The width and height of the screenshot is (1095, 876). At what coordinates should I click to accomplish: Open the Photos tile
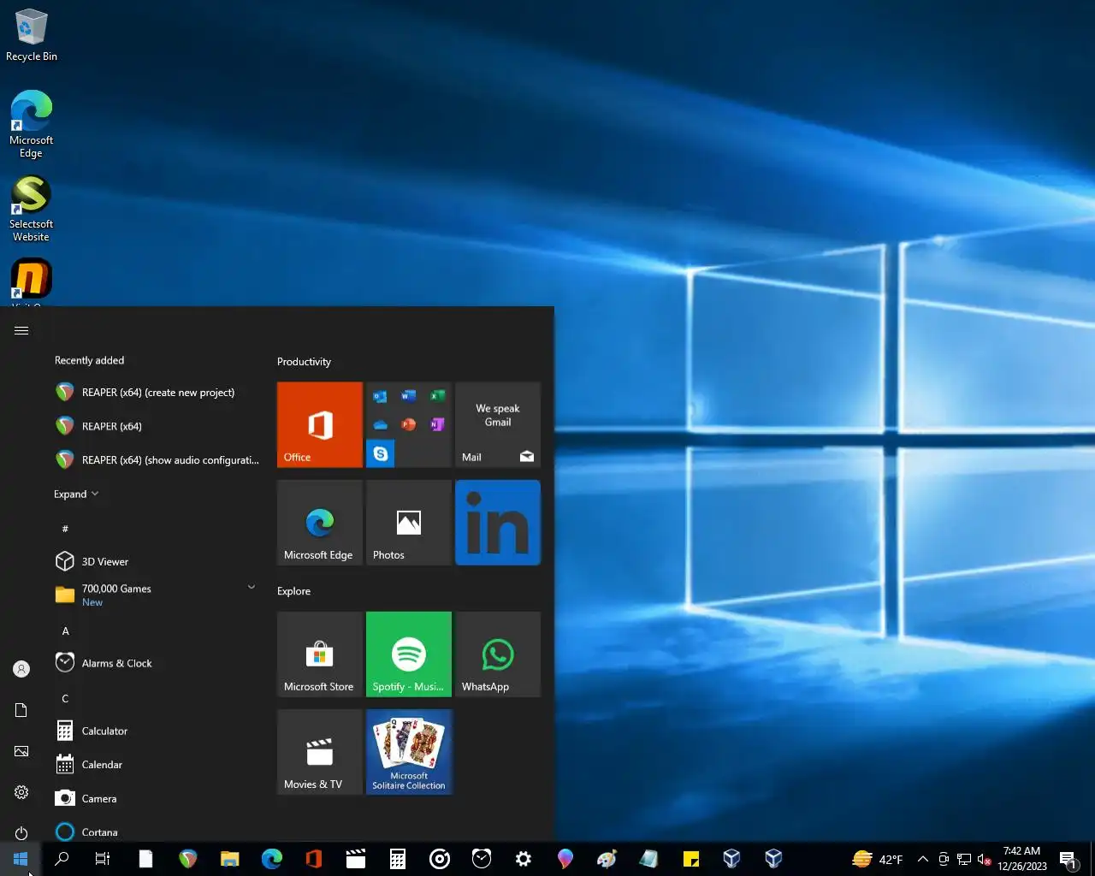tap(409, 523)
